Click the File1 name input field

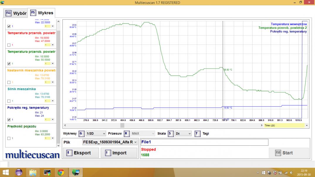point(204,142)
